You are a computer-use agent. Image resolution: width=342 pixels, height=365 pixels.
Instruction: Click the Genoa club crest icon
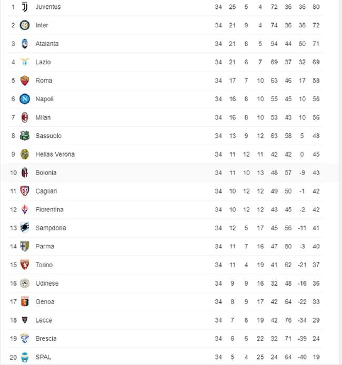pyautogui.click(x=25, y=301)
